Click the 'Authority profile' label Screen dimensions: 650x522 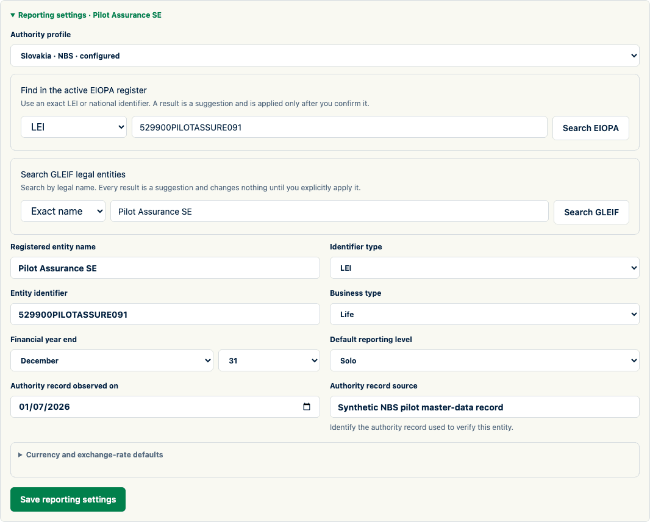coord(41,34)
